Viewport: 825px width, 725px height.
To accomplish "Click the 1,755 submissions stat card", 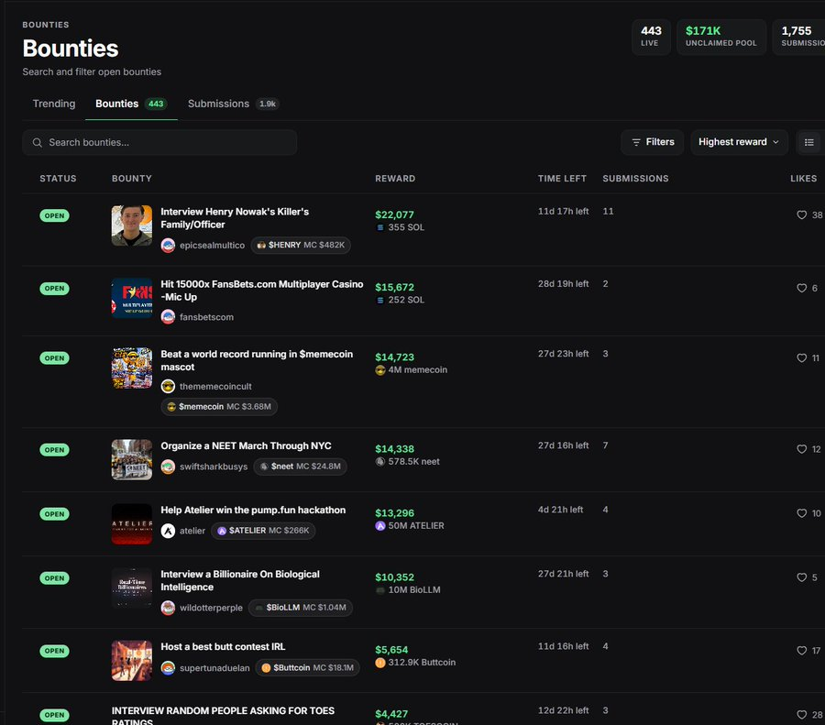I will (798, 37).
